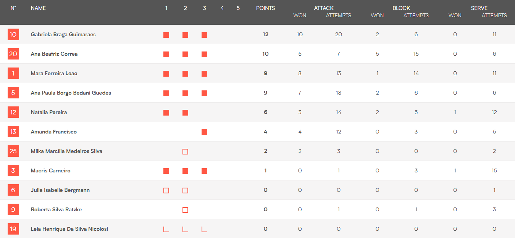Click Leia Nicolosi set 3 libero marker

coord(204,229)
